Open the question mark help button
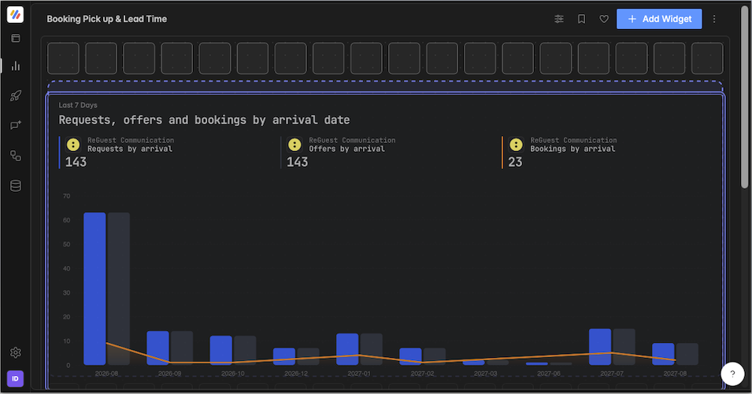The width and height of the screenshot is (752, 394). 732,374
